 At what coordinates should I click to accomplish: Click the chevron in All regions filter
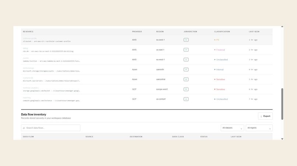[270, 129]
